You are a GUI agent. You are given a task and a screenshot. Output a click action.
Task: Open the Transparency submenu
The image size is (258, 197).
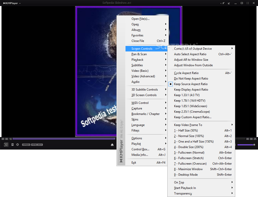tap(201, 193)
